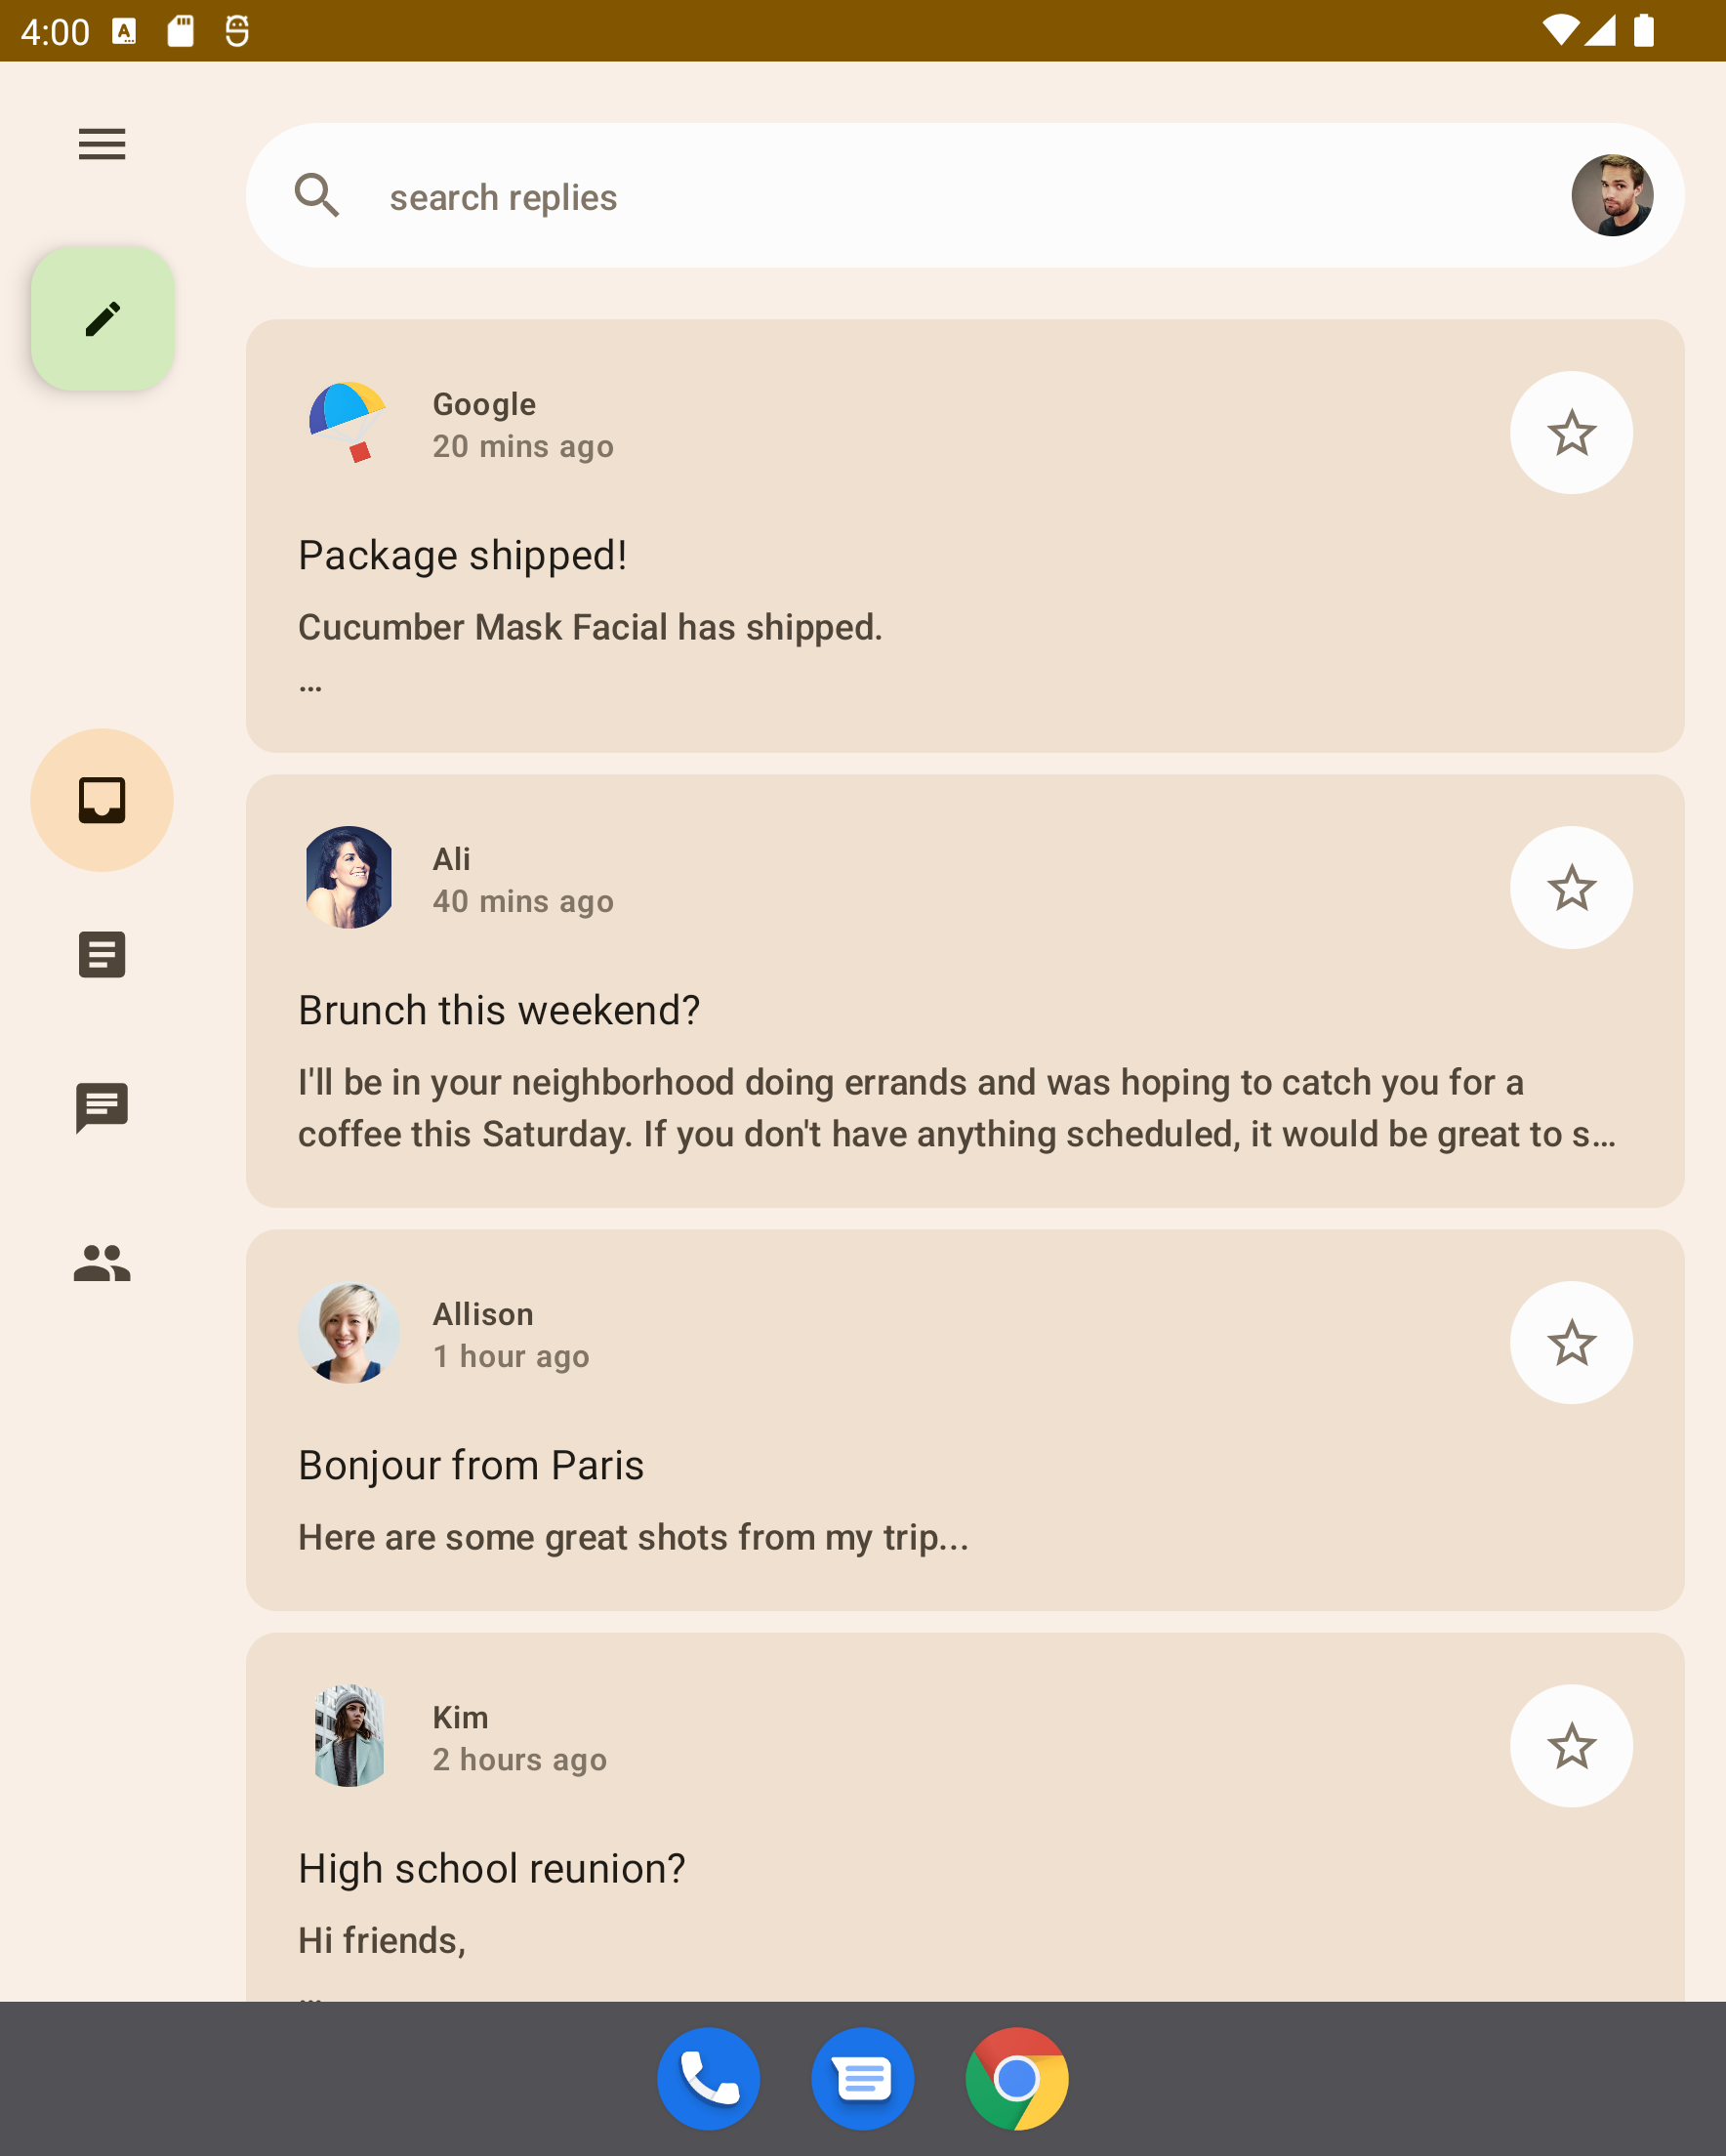Launch the Phone app from the taskbar
The height and width of the screenshot is (2156, 1726).
tap(708, 2079)
